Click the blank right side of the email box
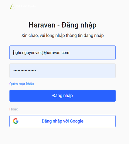129x144 pixels. tap(92, 53)
